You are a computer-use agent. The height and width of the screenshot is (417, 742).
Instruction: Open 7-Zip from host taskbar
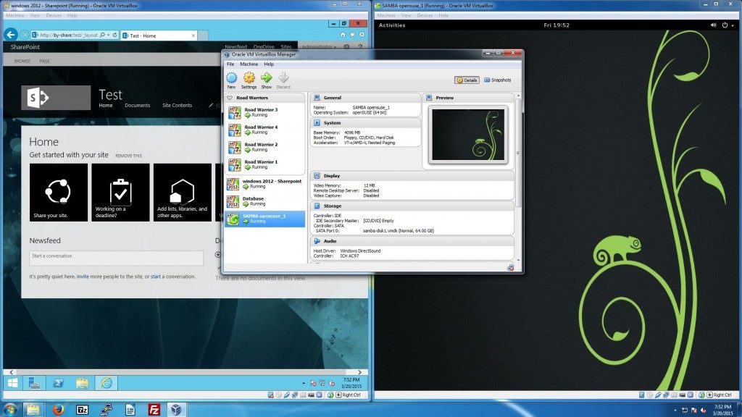pos(83,410)
